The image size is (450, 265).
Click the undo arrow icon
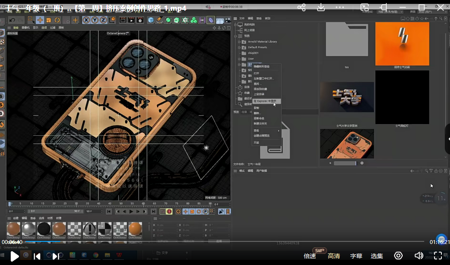(x=11, y=20)
